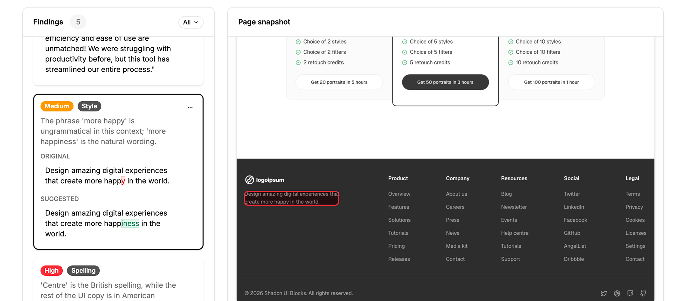Image resolution: width=685 pixels, height=301 pixels.
Task: Click the Twitch icon in footer bar
Action: coord(630,293)
